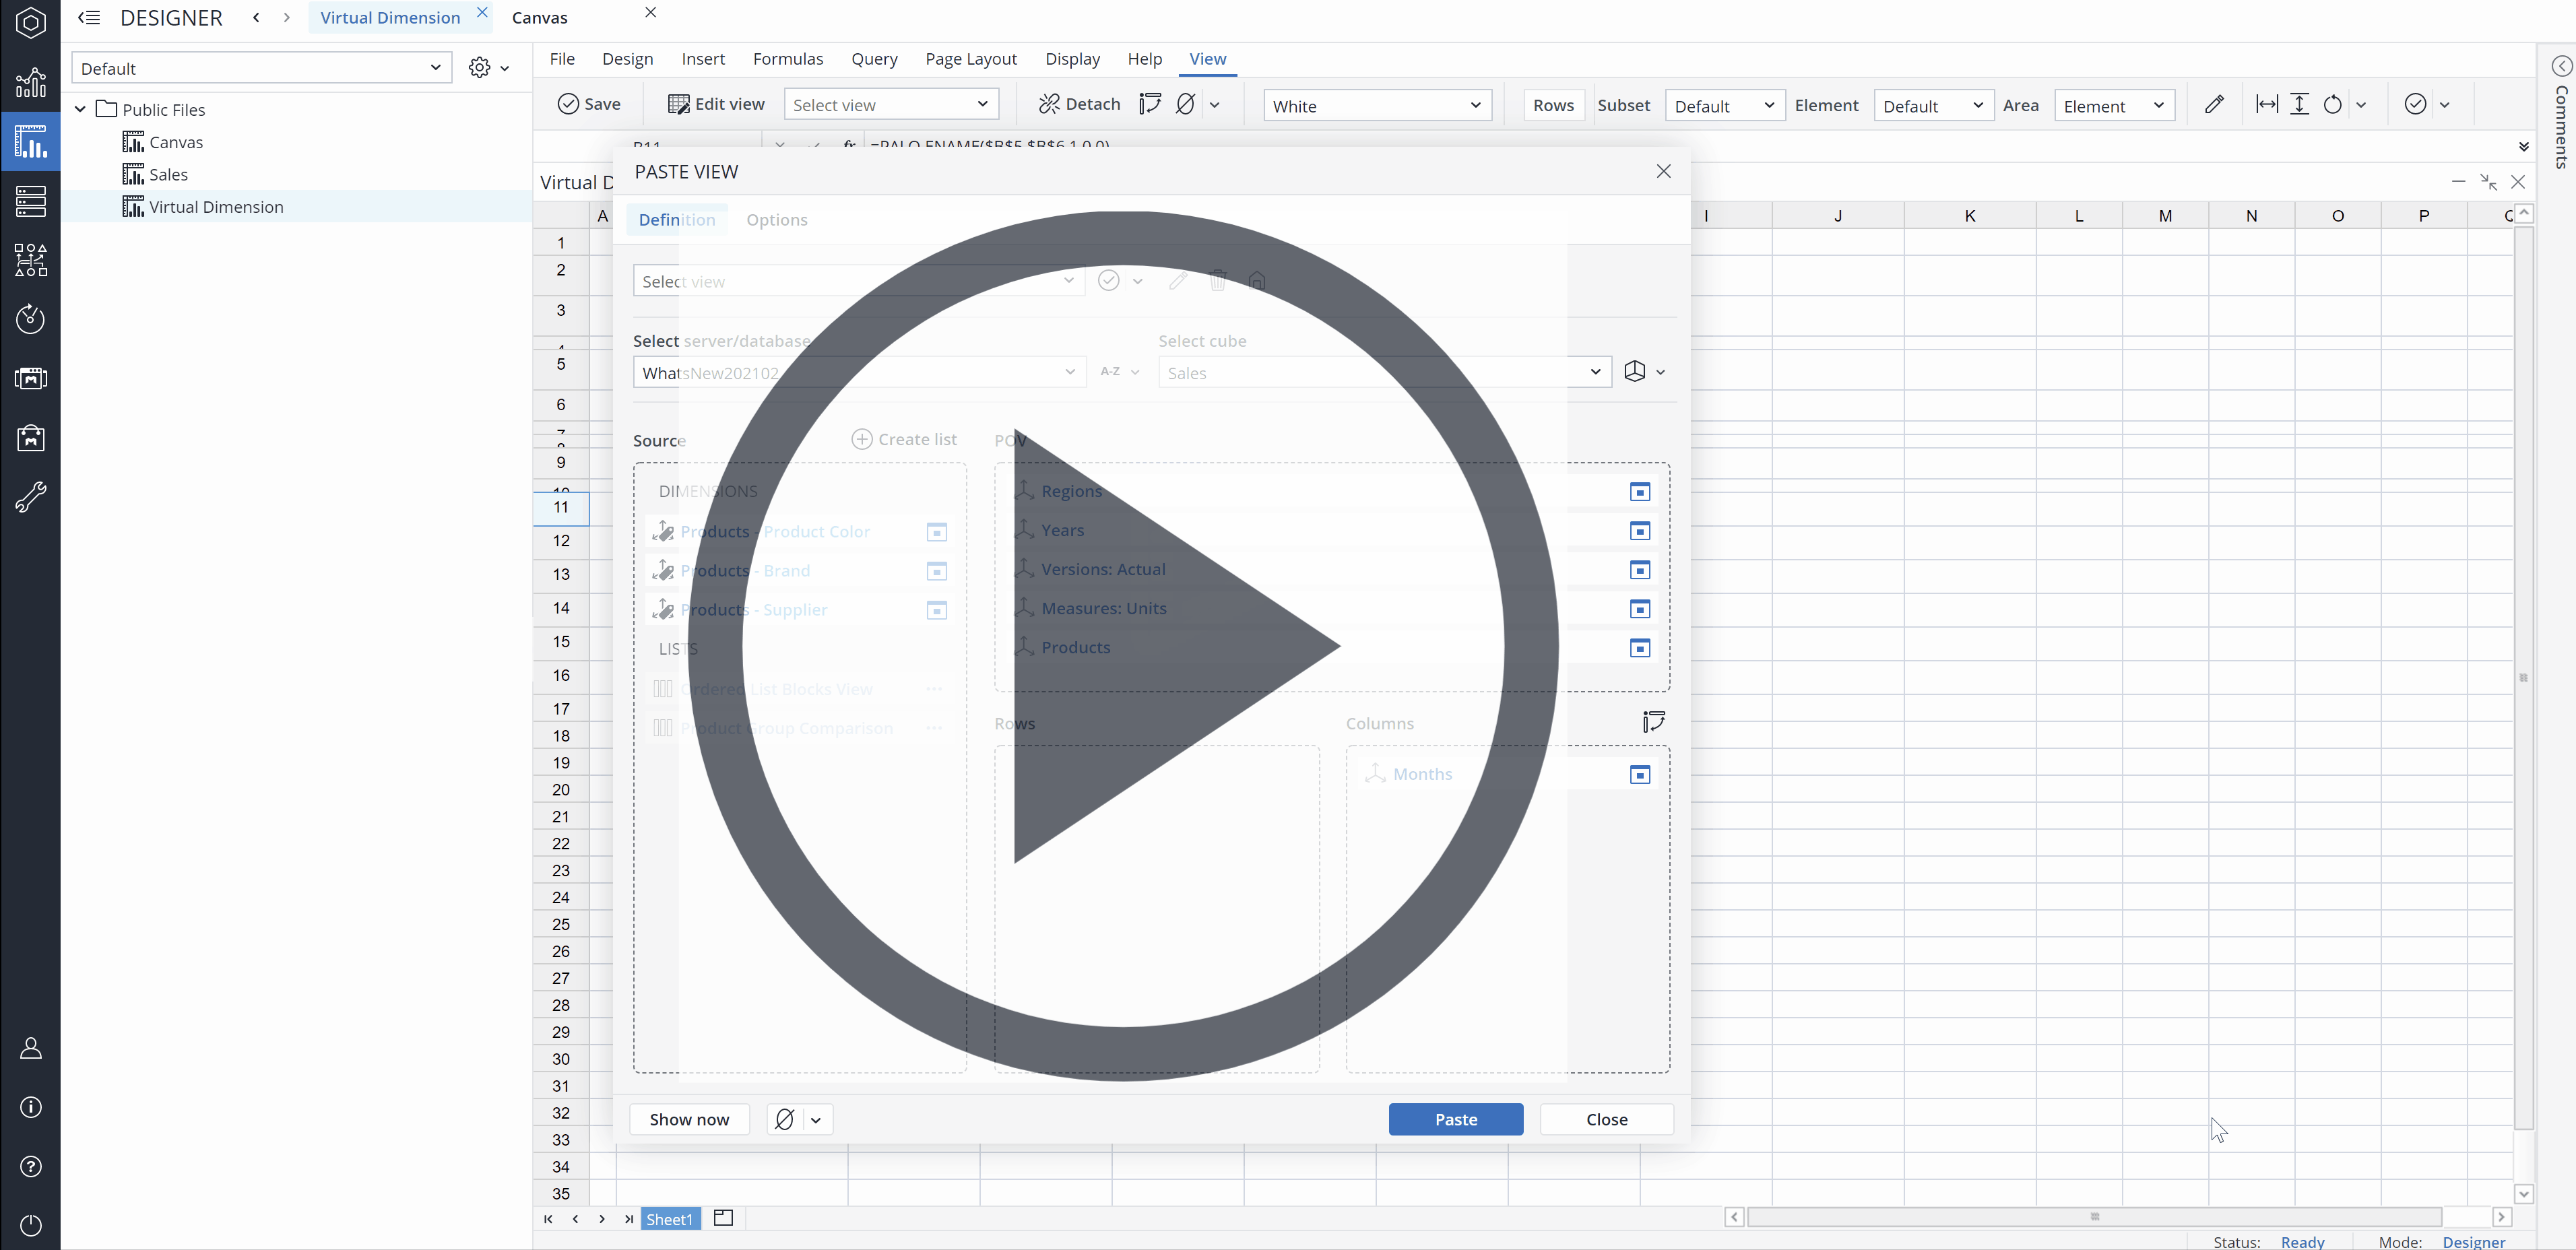Open the subset editor icon for Regions
Image resolution: width=2576 pixels, height=1250 pixels.
click(1639, 492)
